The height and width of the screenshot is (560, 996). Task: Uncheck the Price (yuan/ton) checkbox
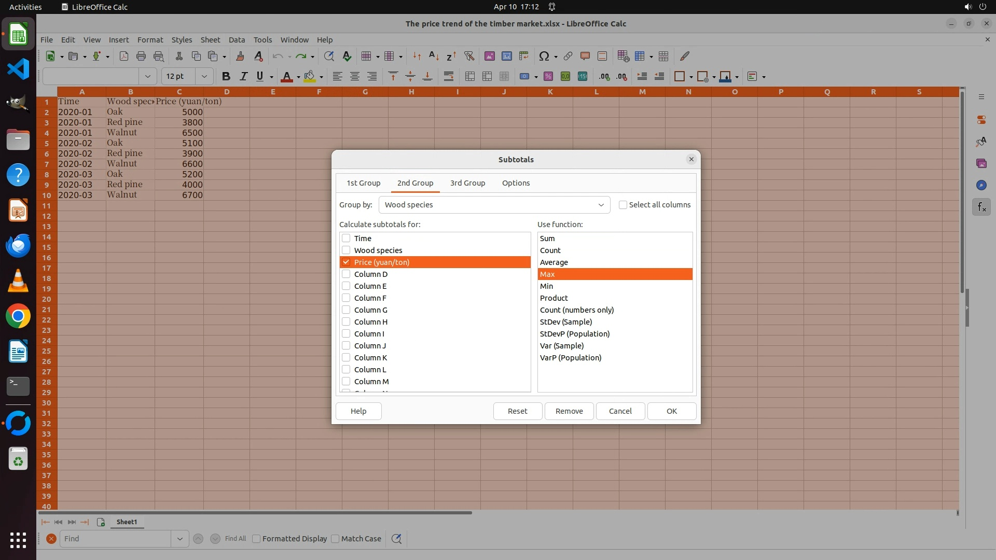[346, 262]
